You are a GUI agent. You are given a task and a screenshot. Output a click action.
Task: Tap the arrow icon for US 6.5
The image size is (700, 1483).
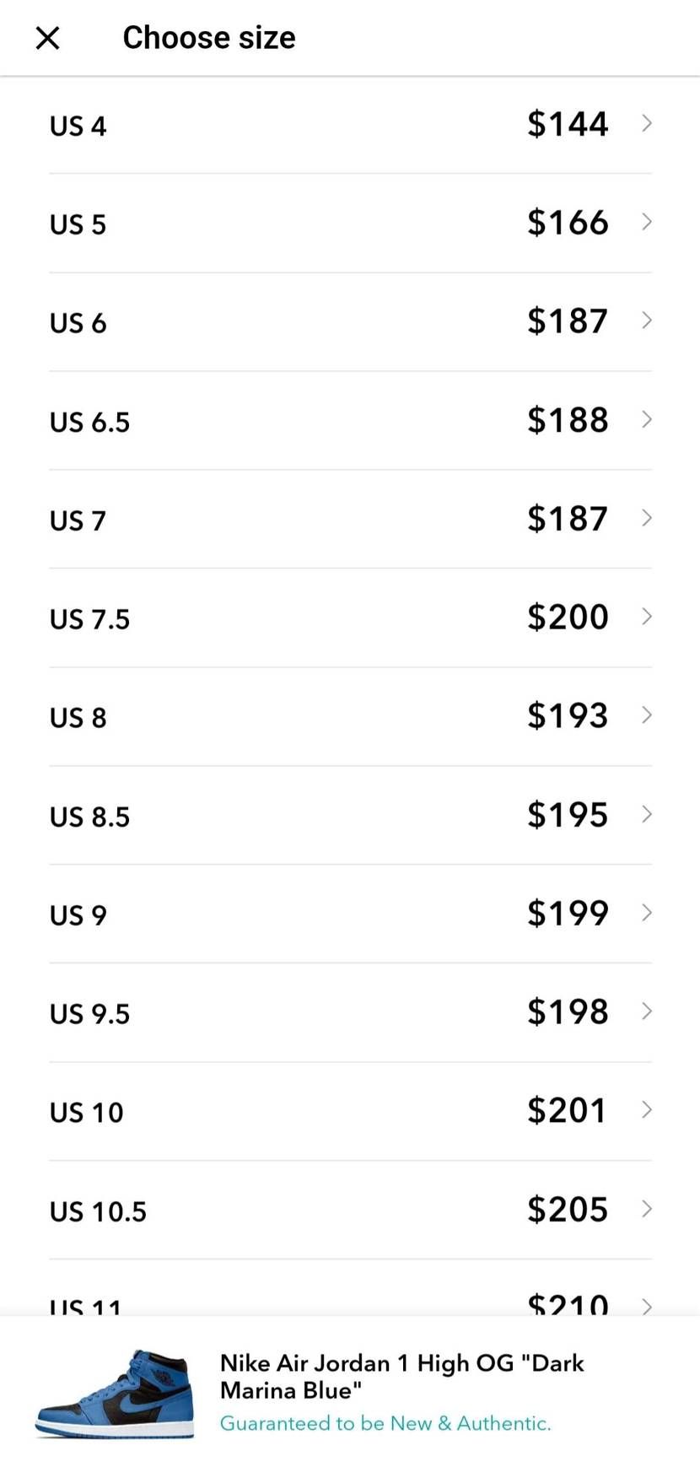[647, 419]
